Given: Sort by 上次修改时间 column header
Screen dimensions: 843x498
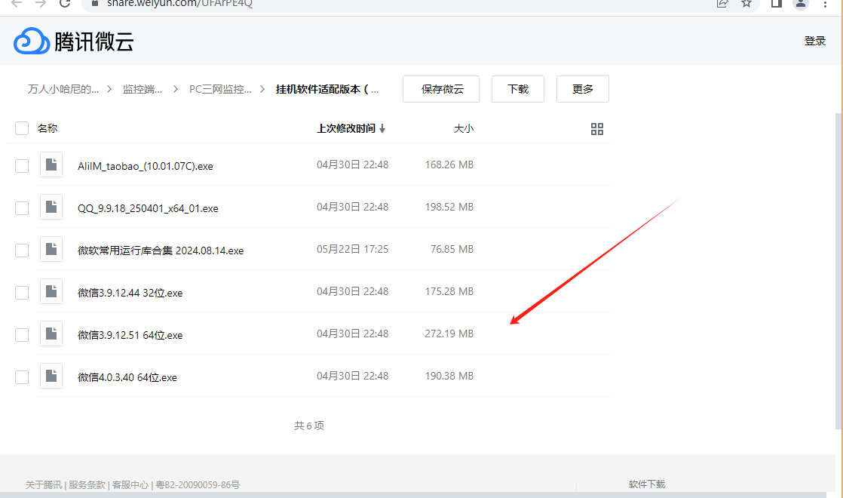Looking at the screenshot, I should pyautogui.click(x=351, y=128).
